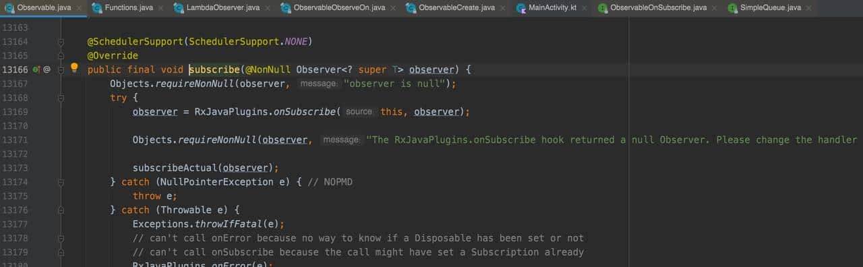Toggle fold marker at catch NullPointerException line
The height and width of the screenshot is (267, 863).
pos(60,182)
